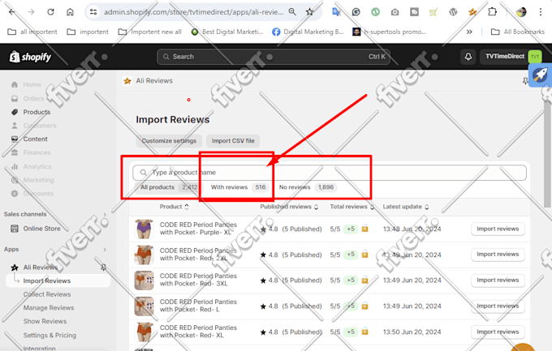Click the product name search field
Image resolution: width=552 pixels, height=351 pixels.
point(329,173)
